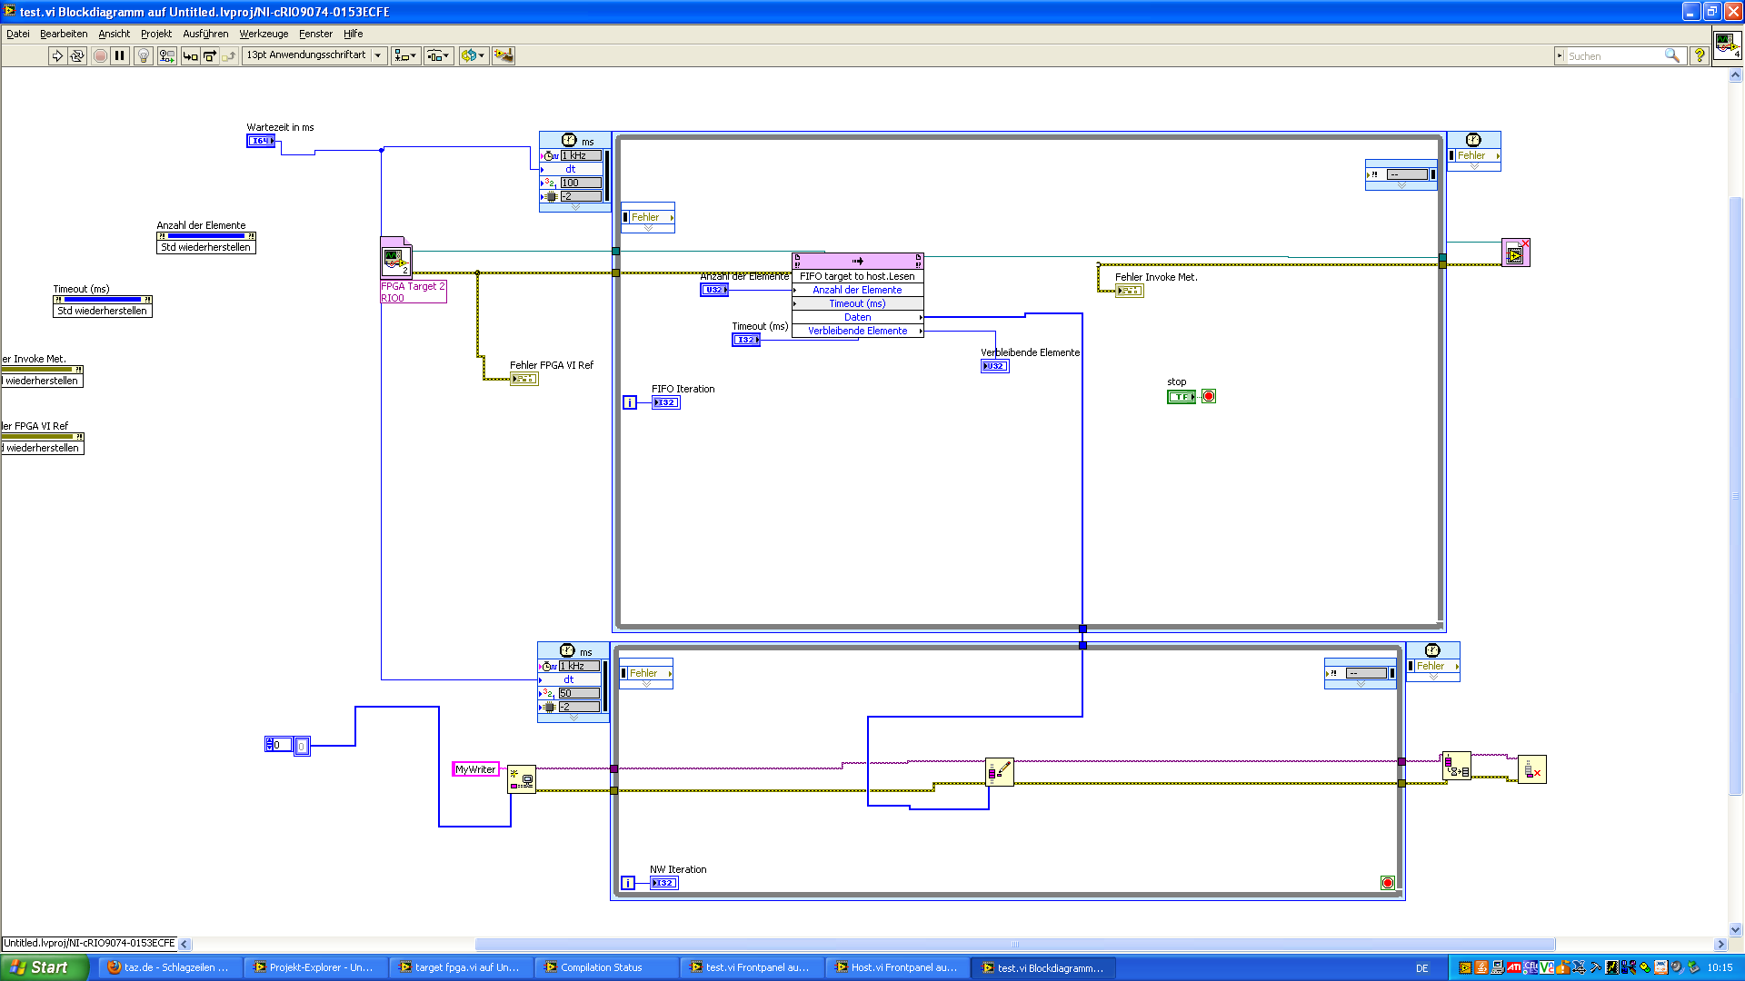The height and width of the screenshot is (981, 1745).
Task: Open the Werkzeuge menu
Action: pos(264,34)
